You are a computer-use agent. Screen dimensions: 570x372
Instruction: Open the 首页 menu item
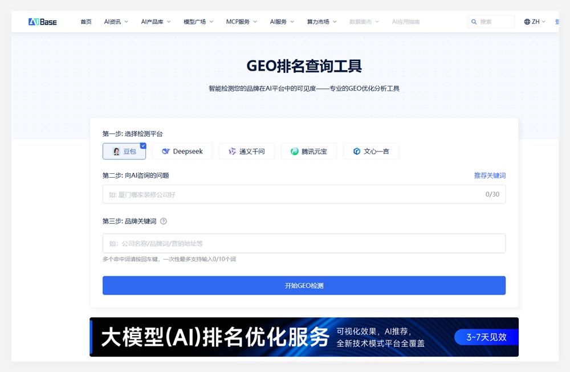point(85,21)
